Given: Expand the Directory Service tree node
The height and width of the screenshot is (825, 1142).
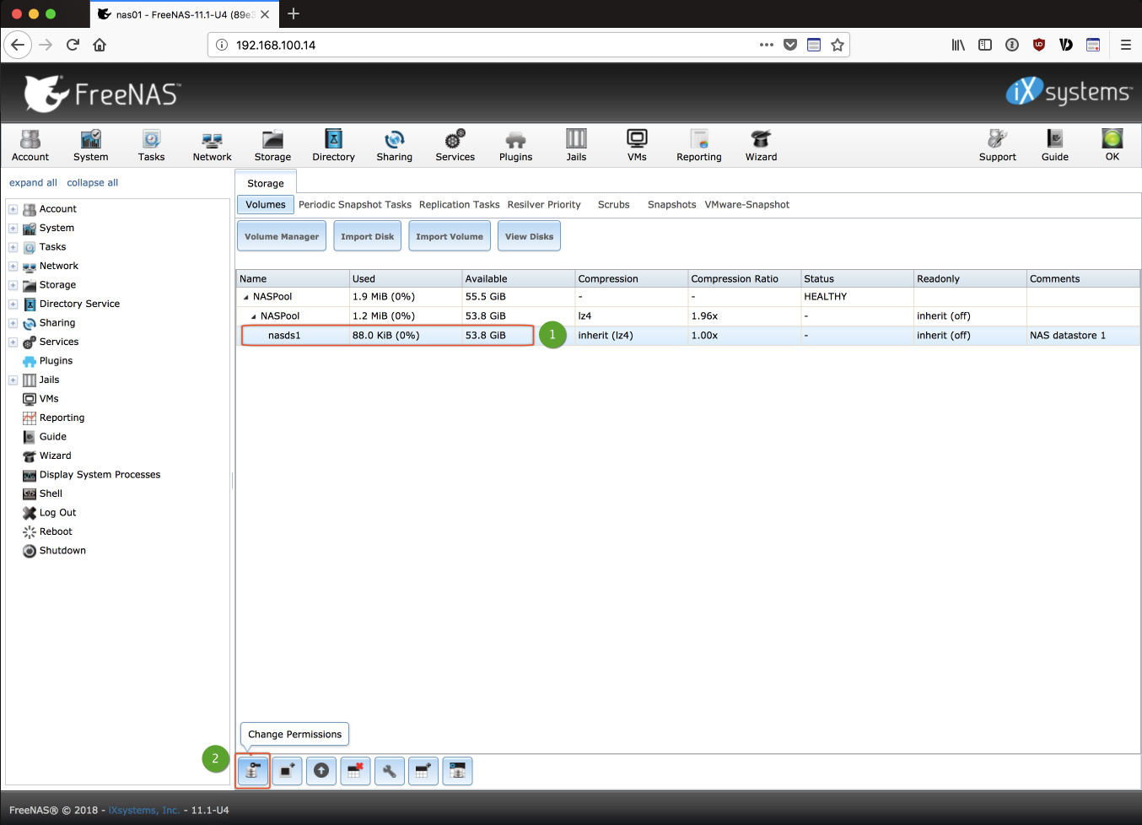Looking at the screenshot, I should pyautogui.click(x=13, y=305).
